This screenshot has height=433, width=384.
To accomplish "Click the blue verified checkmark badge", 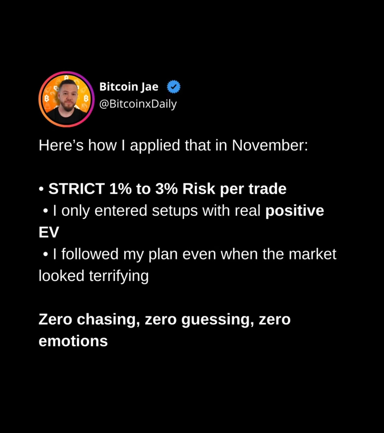I will click(173, 87).
